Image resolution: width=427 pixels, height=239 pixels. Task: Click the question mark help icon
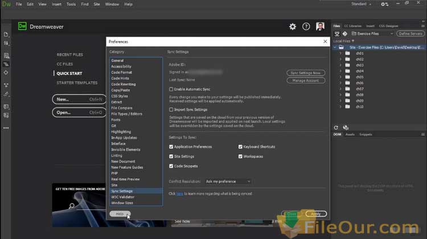[x=306, y=27]
